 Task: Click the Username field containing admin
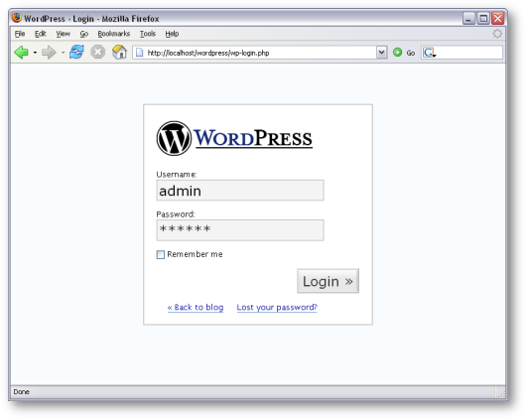240,191
